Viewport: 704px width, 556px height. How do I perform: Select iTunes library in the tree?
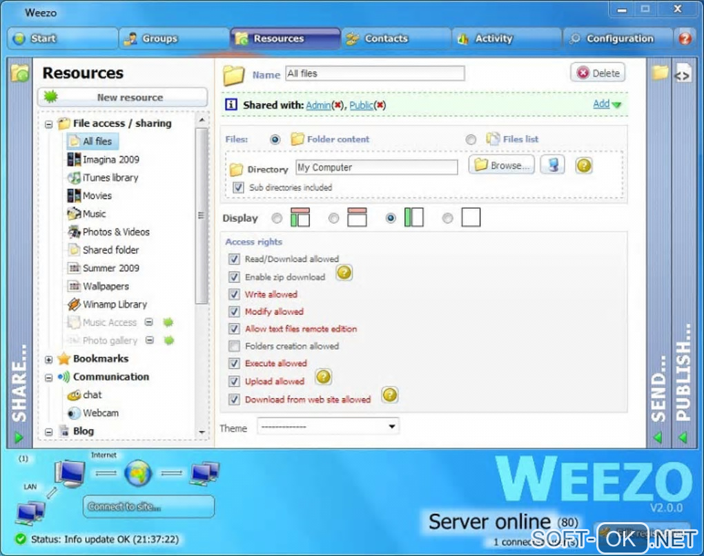click(x=103, y=178)
